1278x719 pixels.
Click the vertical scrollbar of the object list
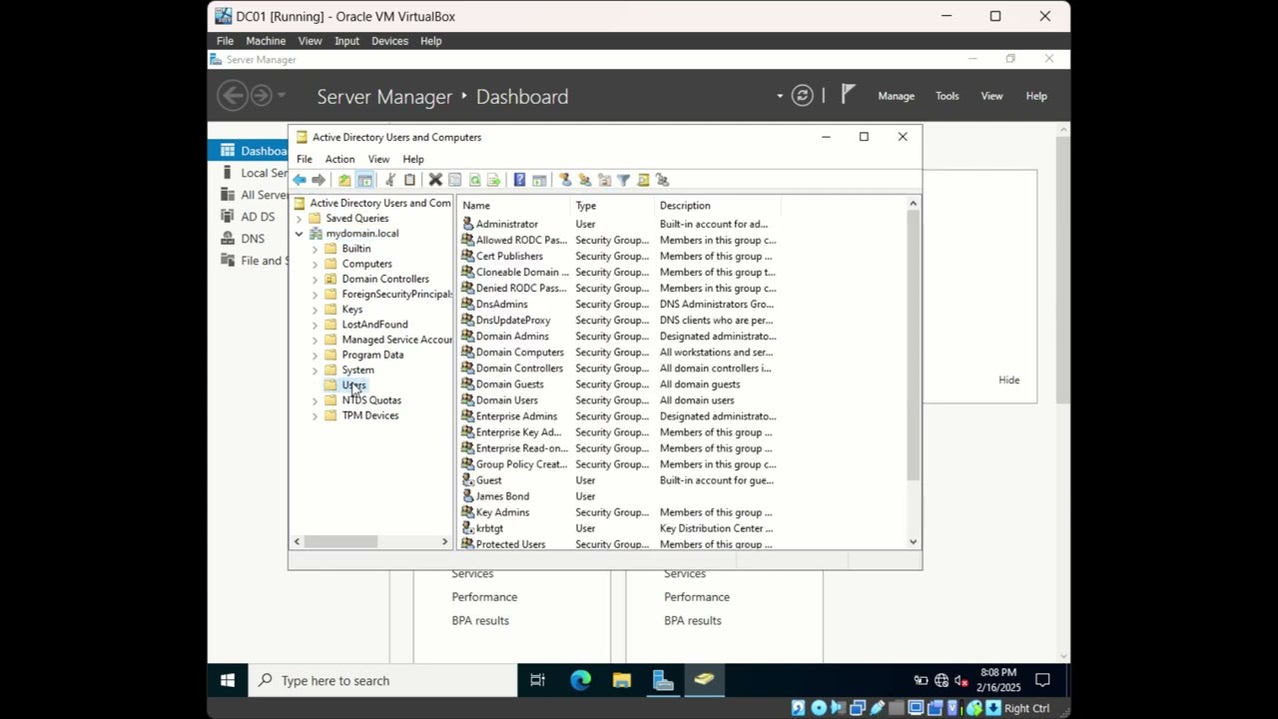(913, 345)
